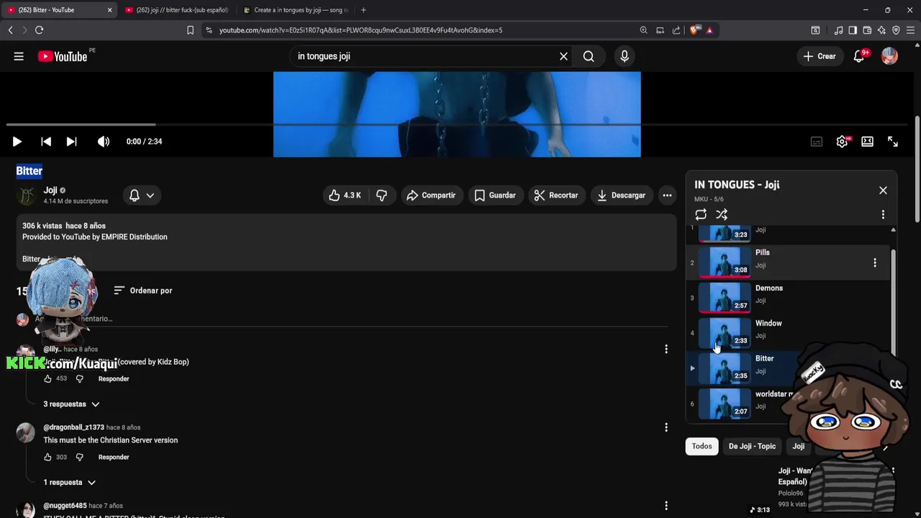Enter fullscreen on the player
The height and width of the screenshot is (518, 921).
(x=893, y=142)
